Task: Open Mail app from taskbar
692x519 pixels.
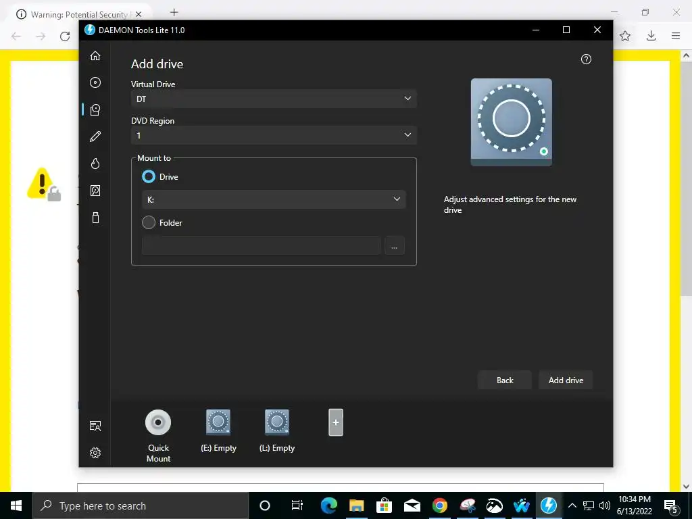Action: point(412,505)
